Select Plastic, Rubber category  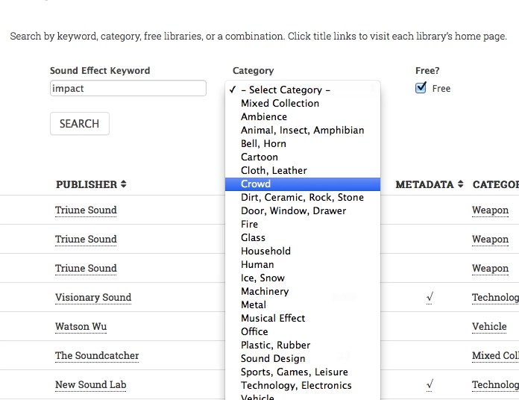303,345
